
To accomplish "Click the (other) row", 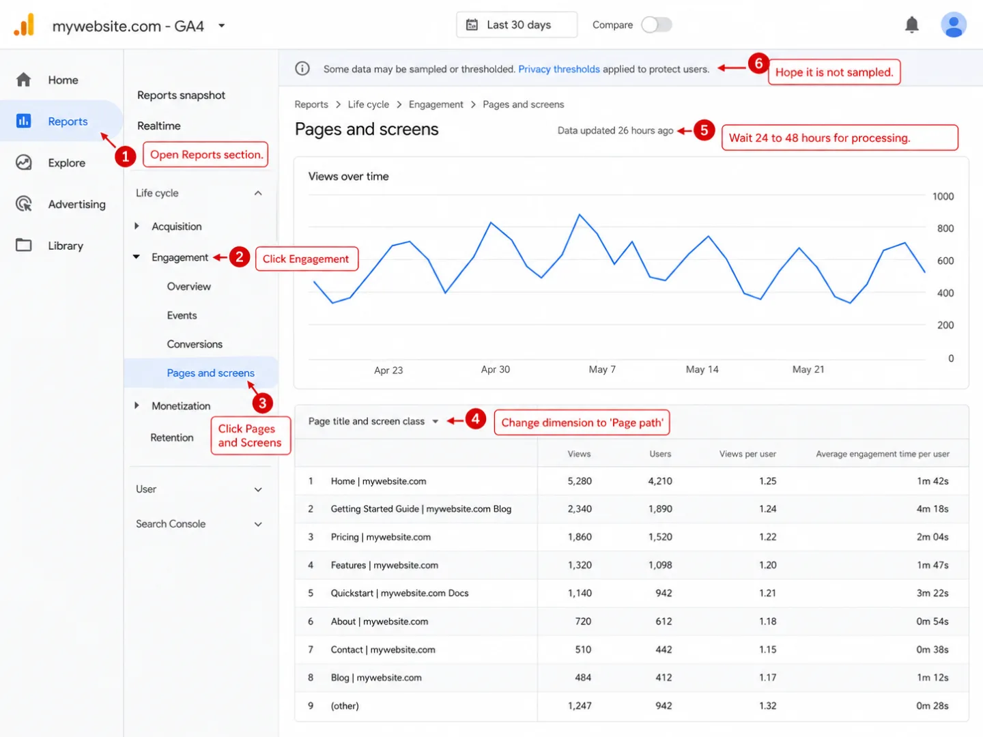I will click(631, 706).
